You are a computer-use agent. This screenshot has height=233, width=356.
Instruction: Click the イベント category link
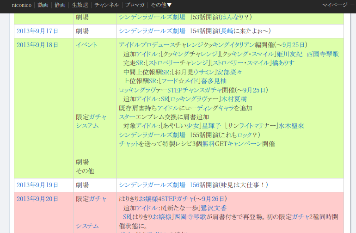tap(86, 45)
